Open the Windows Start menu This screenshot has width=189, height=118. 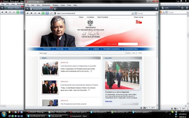click(4, 114)
